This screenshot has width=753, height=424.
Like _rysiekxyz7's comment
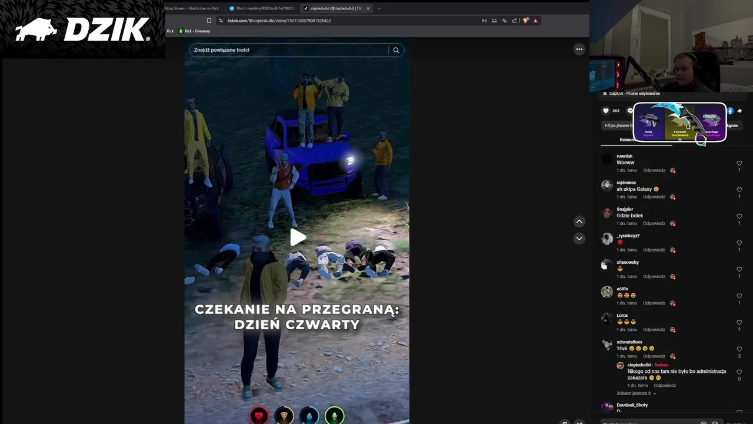click(x=739, y=243)
